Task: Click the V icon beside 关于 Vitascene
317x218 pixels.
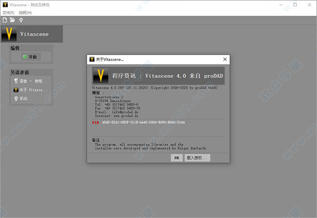Action: click(16, 90)
